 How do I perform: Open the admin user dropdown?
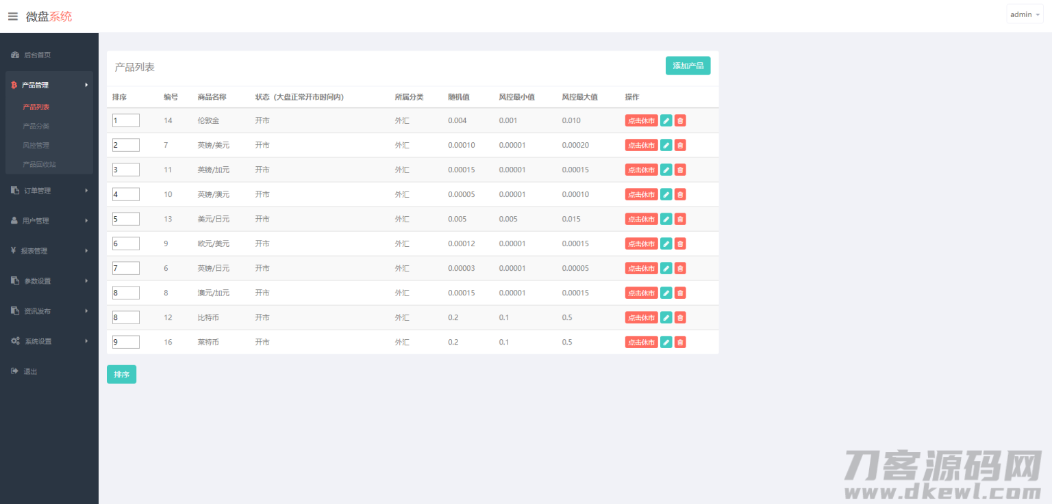(x=1024, y=14)
